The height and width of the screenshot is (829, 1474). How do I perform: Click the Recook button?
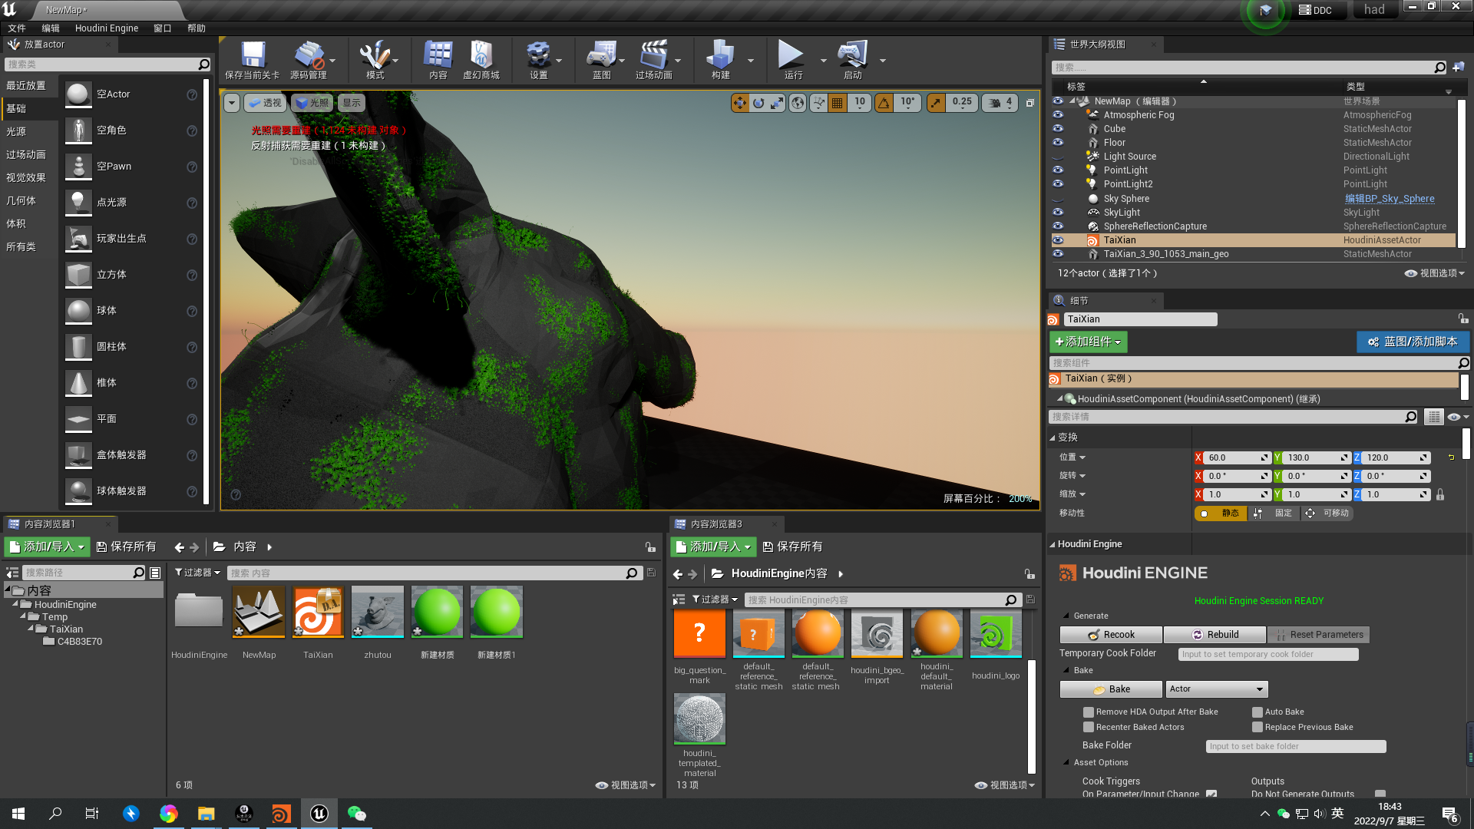1110,634
